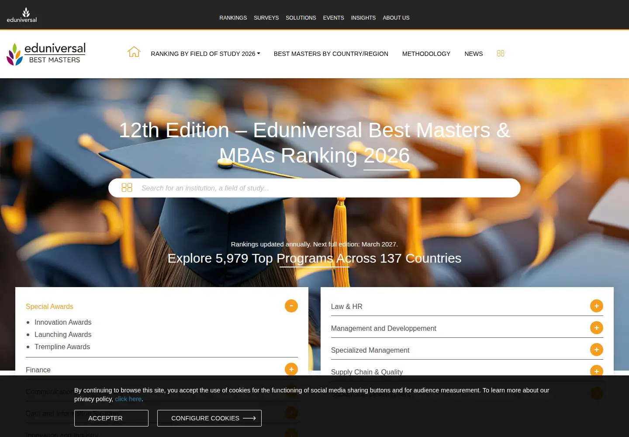Image resolution: width=629 pixels, height=437 pixels.
Task: Open the grid icon beside News
Action: (x=501, y=53)
